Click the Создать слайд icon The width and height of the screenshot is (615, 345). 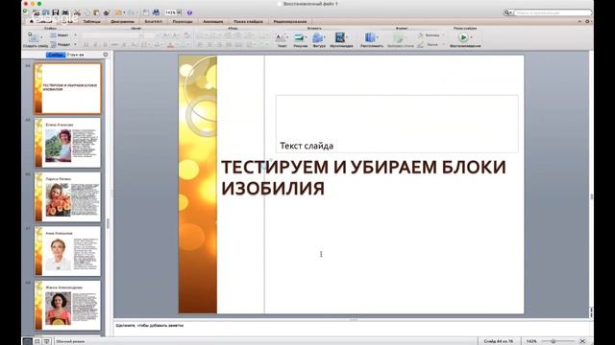33,37
